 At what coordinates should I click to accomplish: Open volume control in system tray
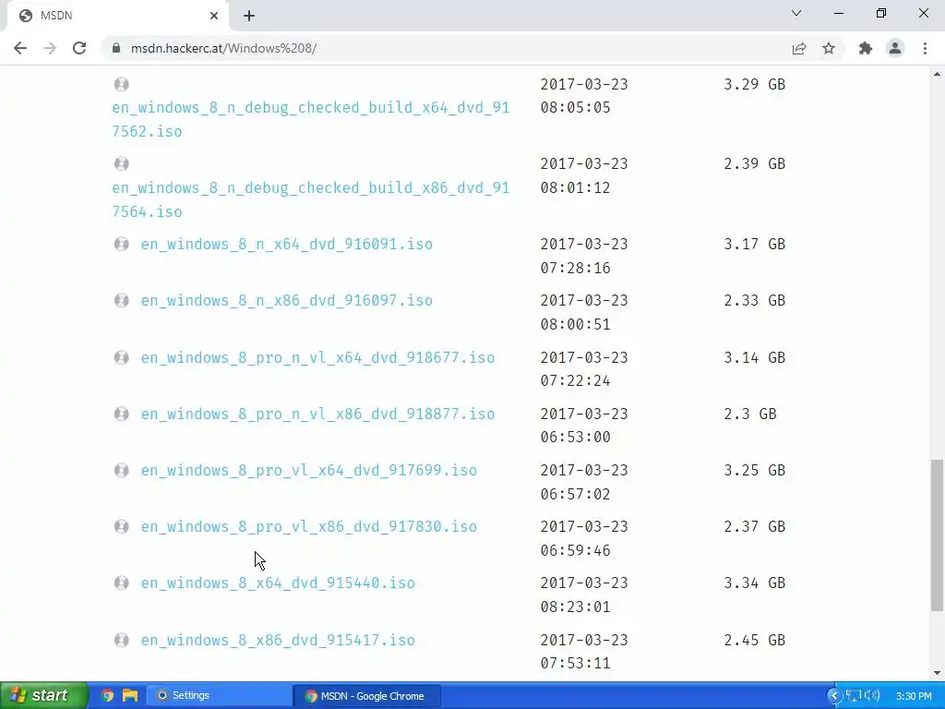pos(871,696)
